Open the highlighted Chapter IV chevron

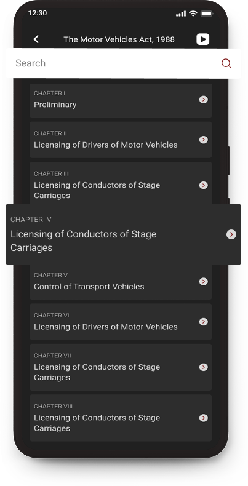coord(231,234)
